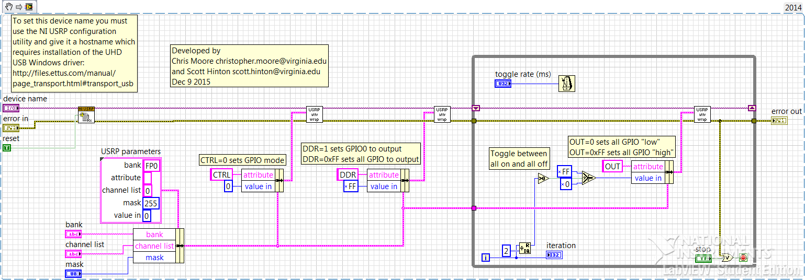The image size is (805, 280).
Task: Click the 'Developed by Chris Moore' comment box
Action: pyautogui.click(x=249, y=66)
